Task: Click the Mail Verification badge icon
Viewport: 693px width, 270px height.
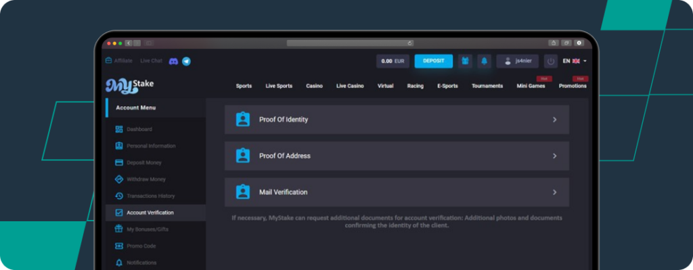Action: [x=243, y=192]
